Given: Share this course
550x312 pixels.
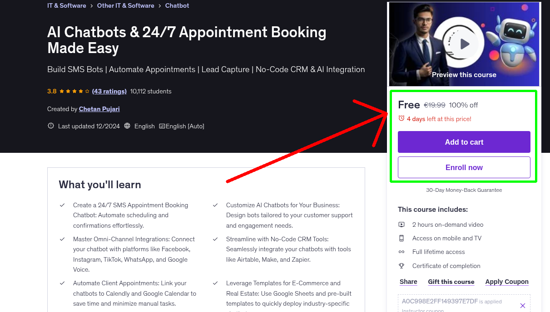Looking at the screenshot, I should pos(408,282).
